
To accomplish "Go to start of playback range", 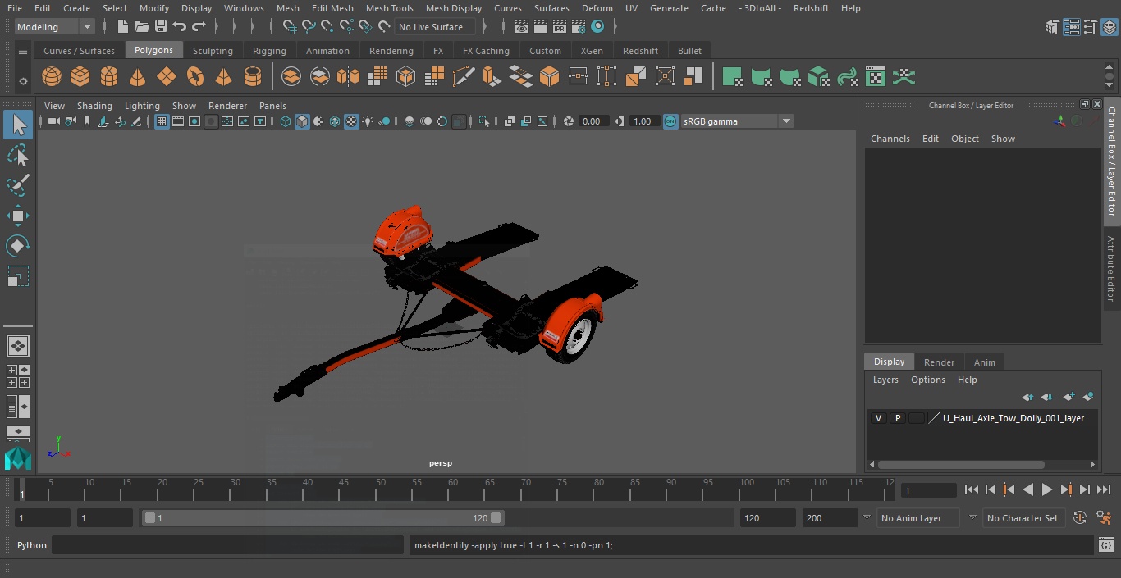I will tap(972, 489).
